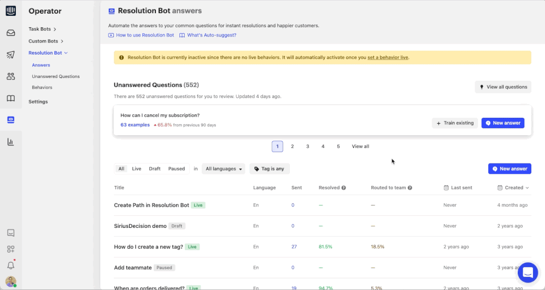Sort by Created column header
The width and height of the screenshot is (545, 290).
coord(513,188)
